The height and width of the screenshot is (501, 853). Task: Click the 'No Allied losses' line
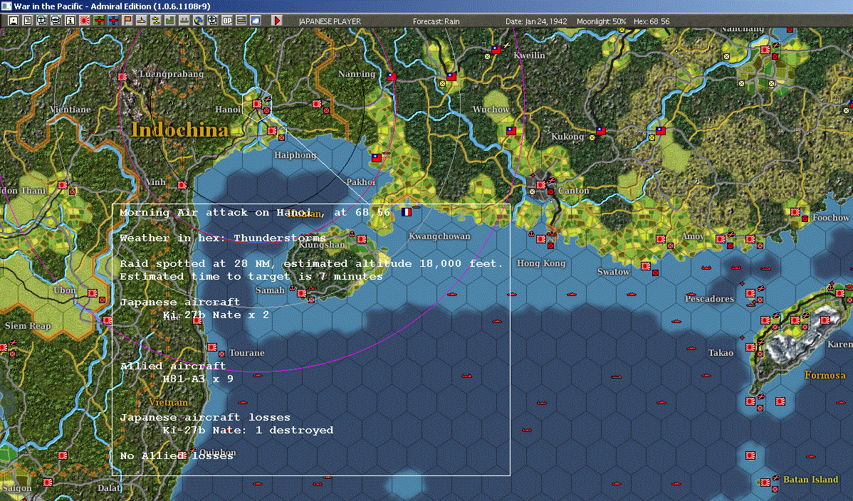(177, 456)
